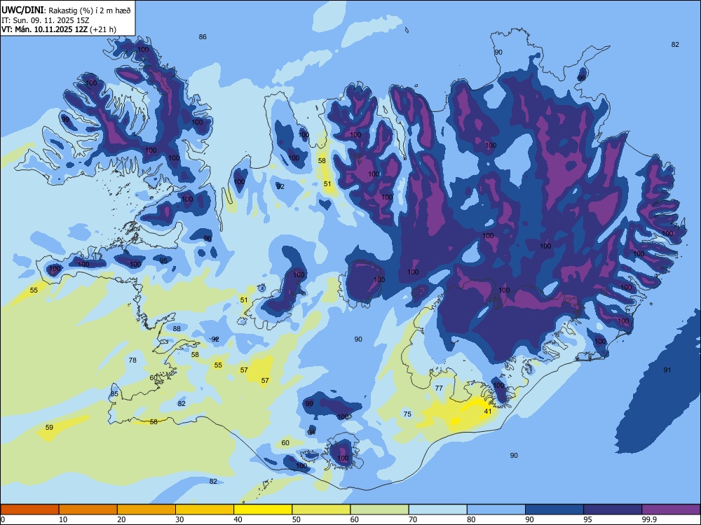
Task: Select the 96 humidity value on the map
Action: (x=207, y=239)
